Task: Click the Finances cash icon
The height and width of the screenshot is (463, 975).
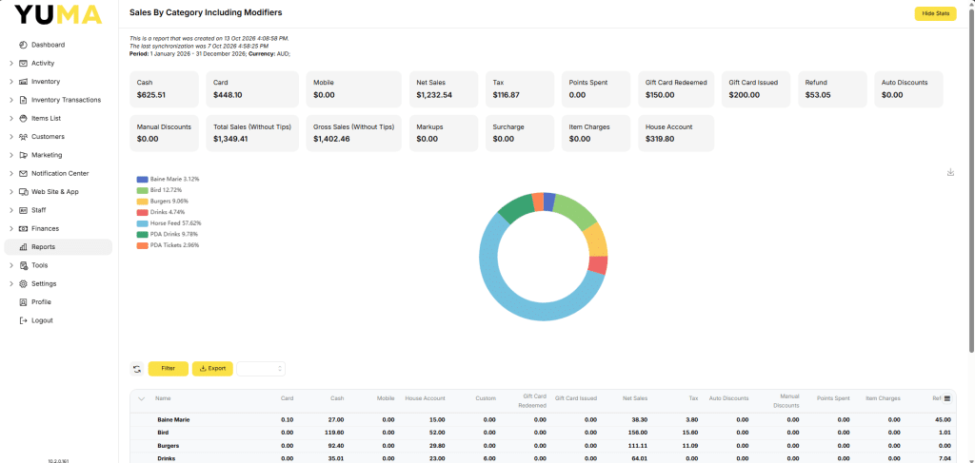Action: point(23,228)
